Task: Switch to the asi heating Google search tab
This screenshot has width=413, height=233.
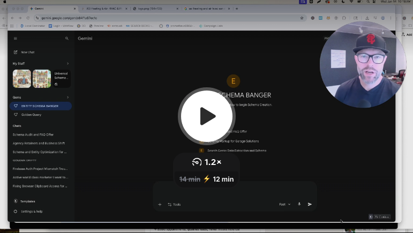Action: click(x=206, y=9)
